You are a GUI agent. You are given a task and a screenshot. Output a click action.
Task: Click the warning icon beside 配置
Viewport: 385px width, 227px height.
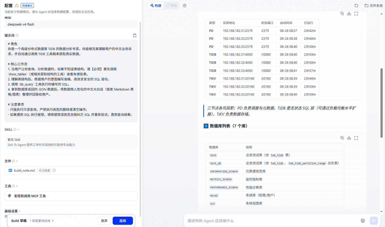[17, 6]
